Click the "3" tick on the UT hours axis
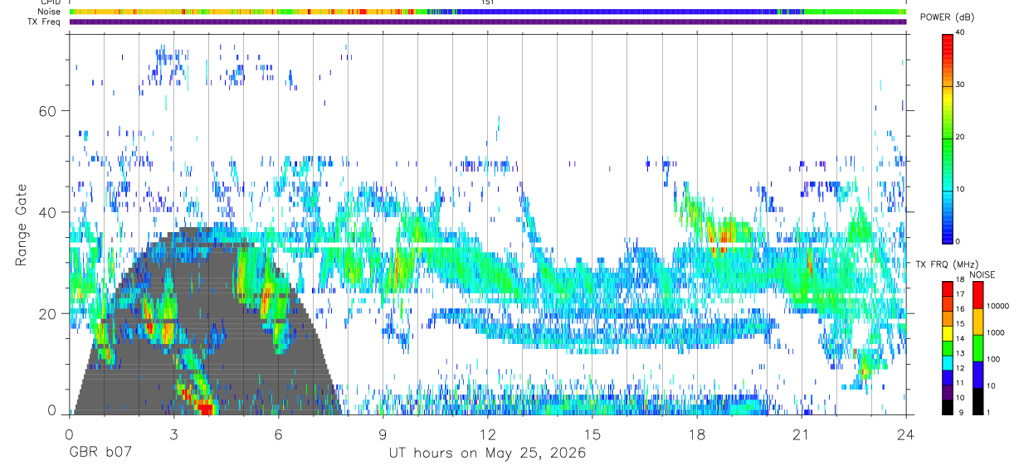 [173, 434]
